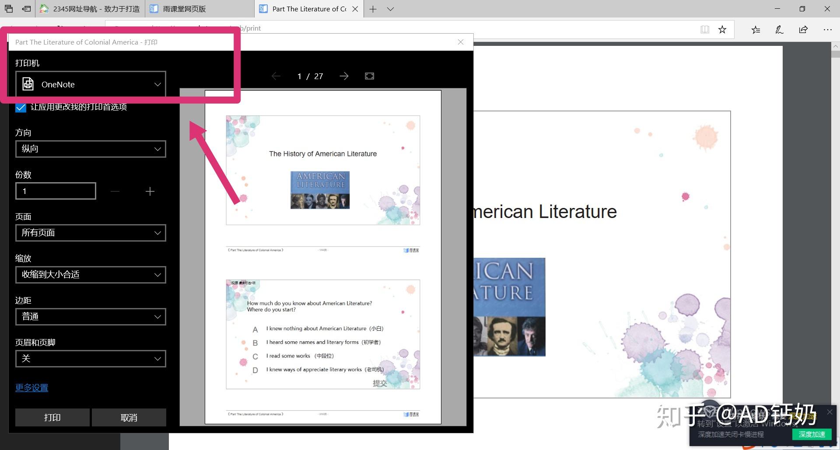The image size is (840, 450).
Task: Click the 取消 button
Action: coord(129,417)
